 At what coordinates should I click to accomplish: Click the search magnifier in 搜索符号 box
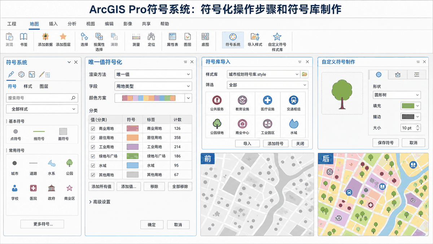pyautogui.click(x=73, y=98)
